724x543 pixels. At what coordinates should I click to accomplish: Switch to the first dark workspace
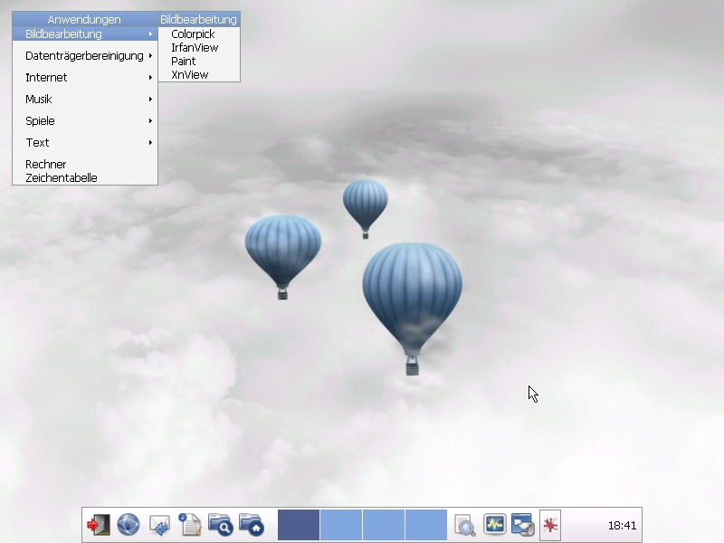pyautogui.click(x=299, y=525)
